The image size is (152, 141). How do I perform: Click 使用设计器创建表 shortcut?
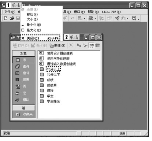tap(60, 53)
